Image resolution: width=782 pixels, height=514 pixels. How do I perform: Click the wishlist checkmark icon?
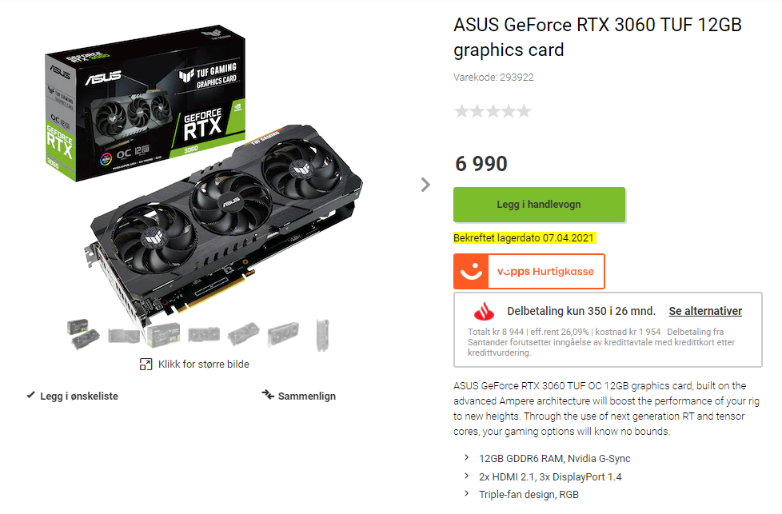coord(31,396)
